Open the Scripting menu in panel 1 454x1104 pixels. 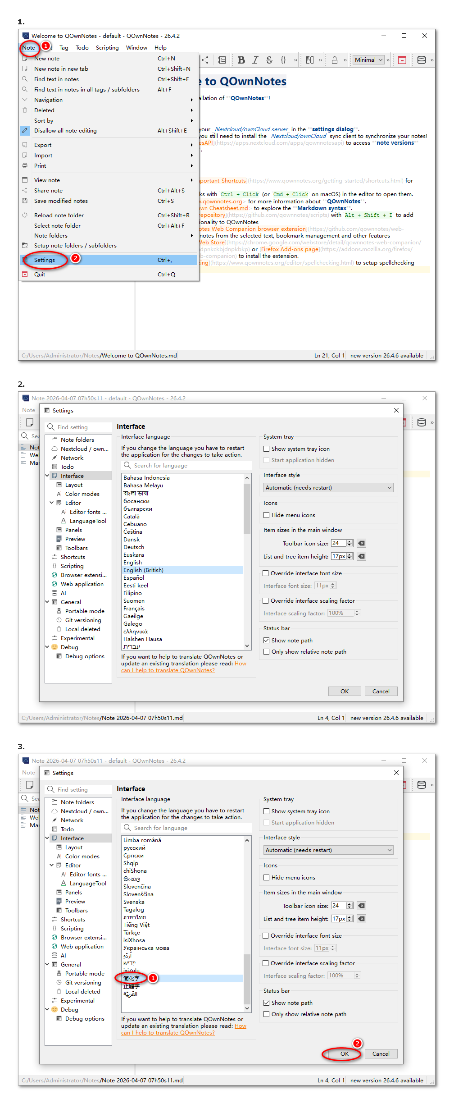point(107,48)
